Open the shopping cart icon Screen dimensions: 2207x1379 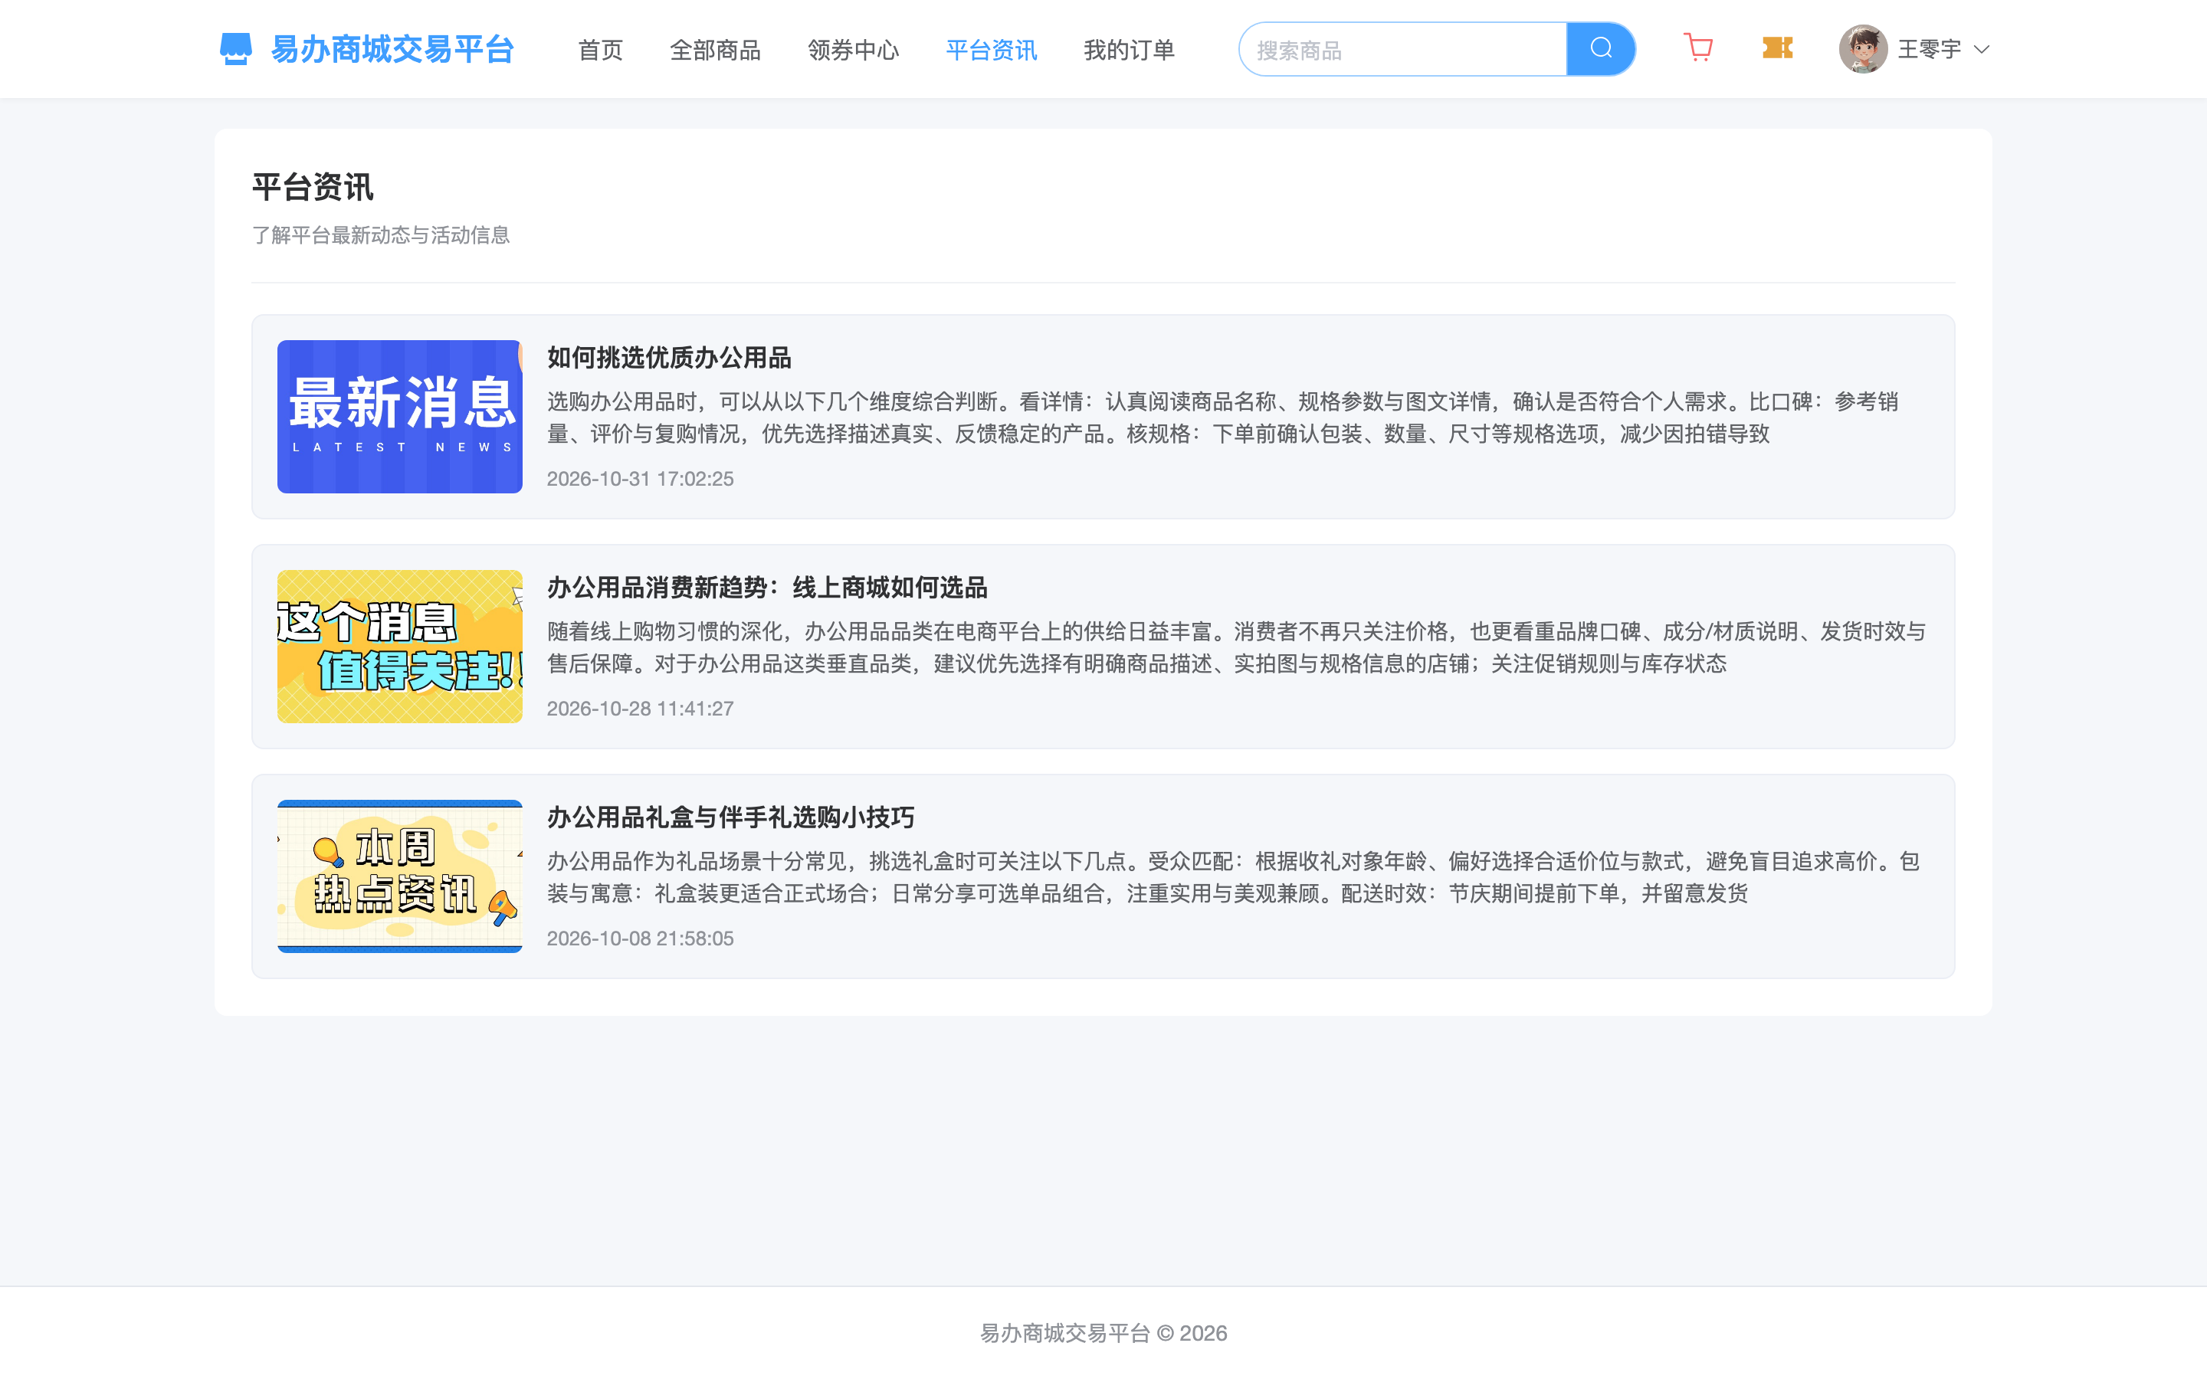pyautogui.click(x=1698, y=48)
